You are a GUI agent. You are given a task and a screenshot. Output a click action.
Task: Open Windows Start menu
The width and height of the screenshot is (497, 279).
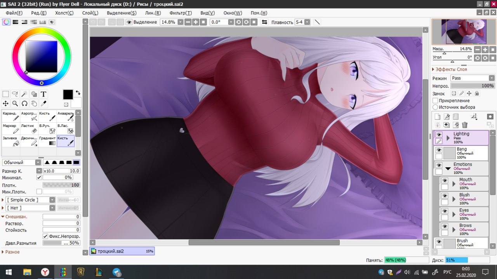[x=9, y=272]
